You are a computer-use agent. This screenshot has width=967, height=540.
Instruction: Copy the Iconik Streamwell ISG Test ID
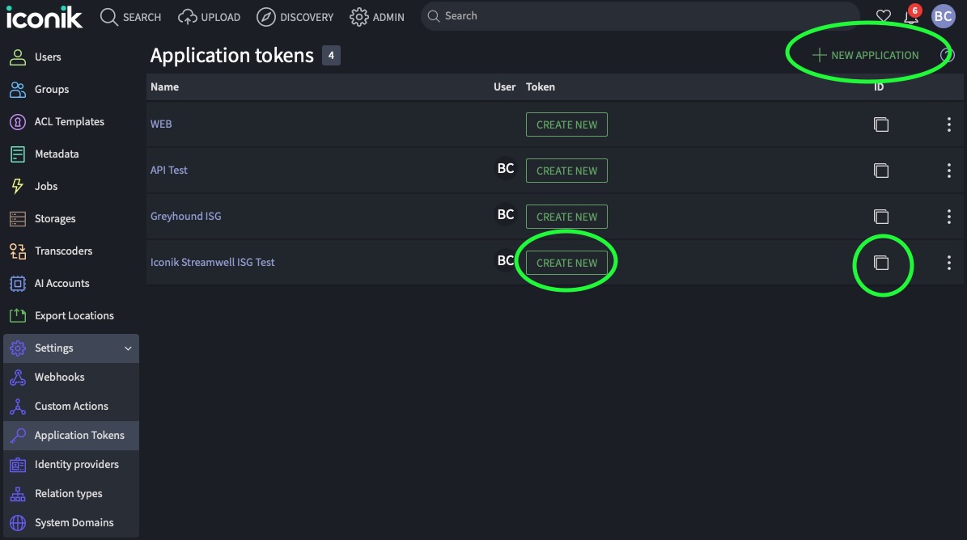click(x=881, y=263)
